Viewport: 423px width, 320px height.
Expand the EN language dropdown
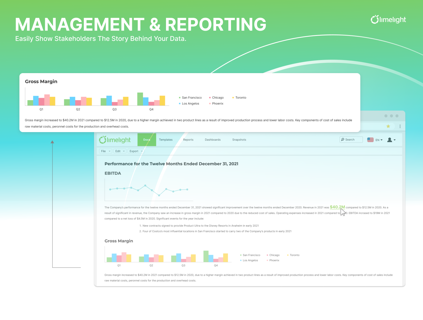379,140
